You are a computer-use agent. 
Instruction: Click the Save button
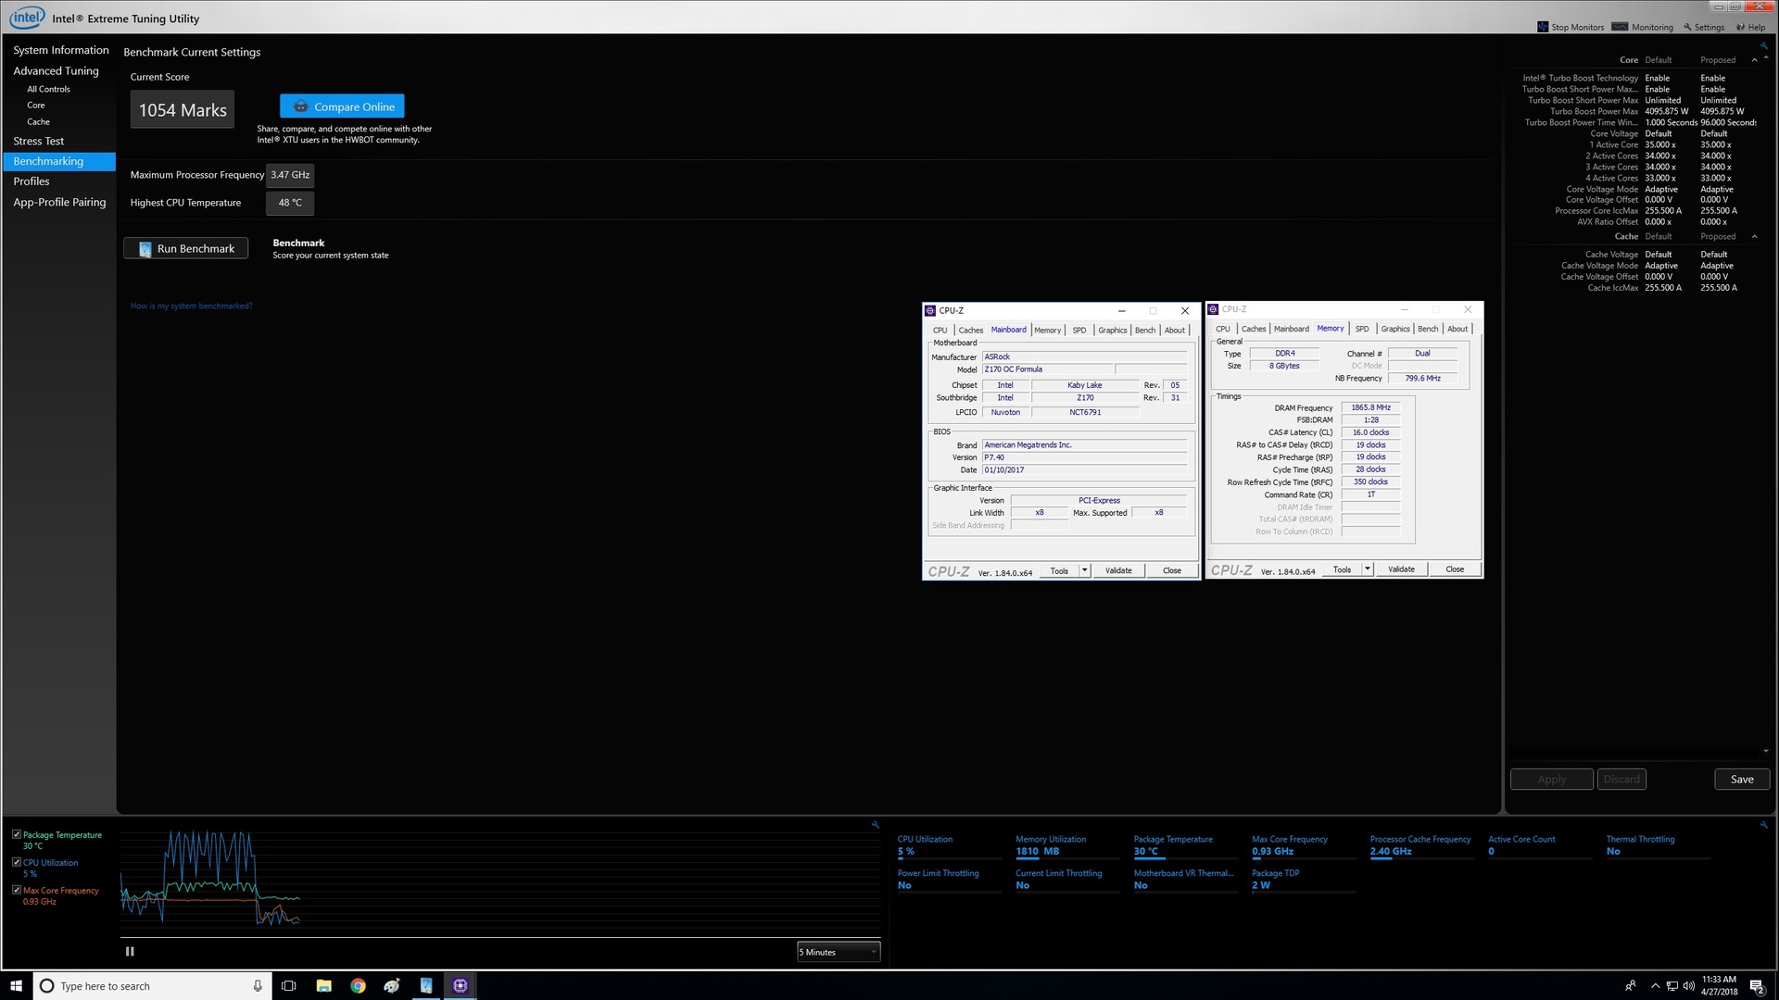1742,779
